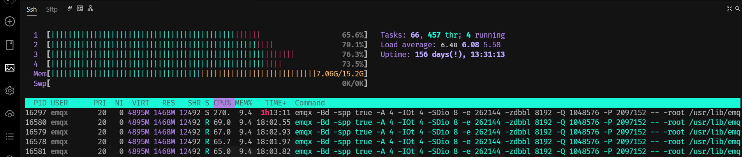The height and width of the screenshot is (157, 742).
Task: Click the PID column header in htop
Action: click(40, 103)
